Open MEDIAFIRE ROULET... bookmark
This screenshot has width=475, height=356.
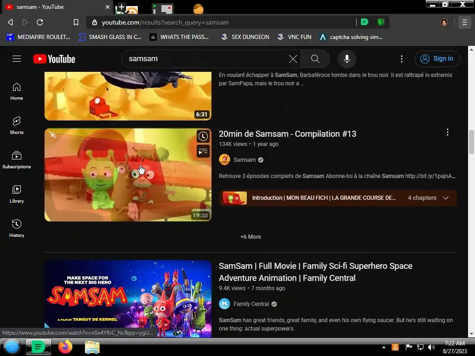pos(39,37)
